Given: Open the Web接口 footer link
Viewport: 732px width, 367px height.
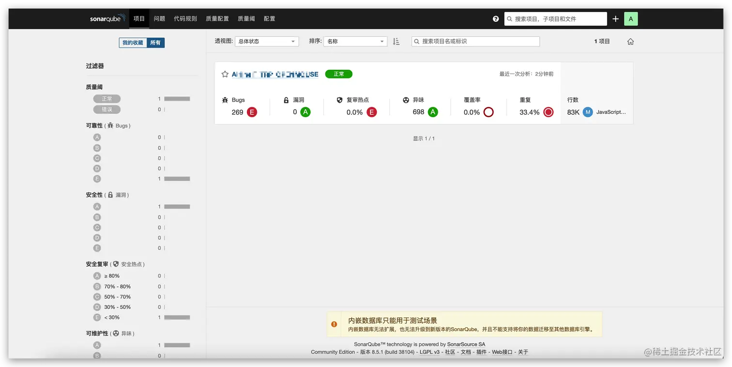Looking at the screenshot, I should [502, 352].
